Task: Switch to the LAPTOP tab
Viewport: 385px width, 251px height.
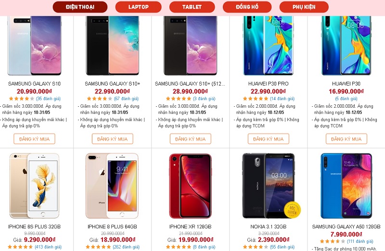Action: (x=138, y=7)
